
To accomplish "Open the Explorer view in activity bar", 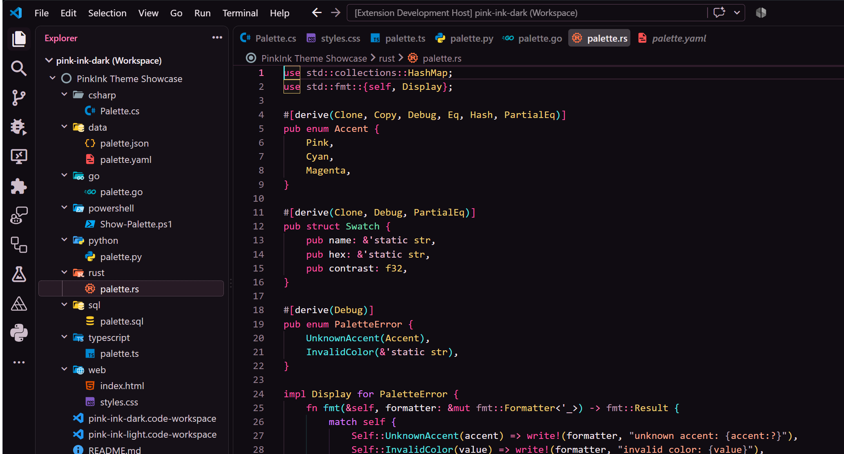I will click(19, 39).
